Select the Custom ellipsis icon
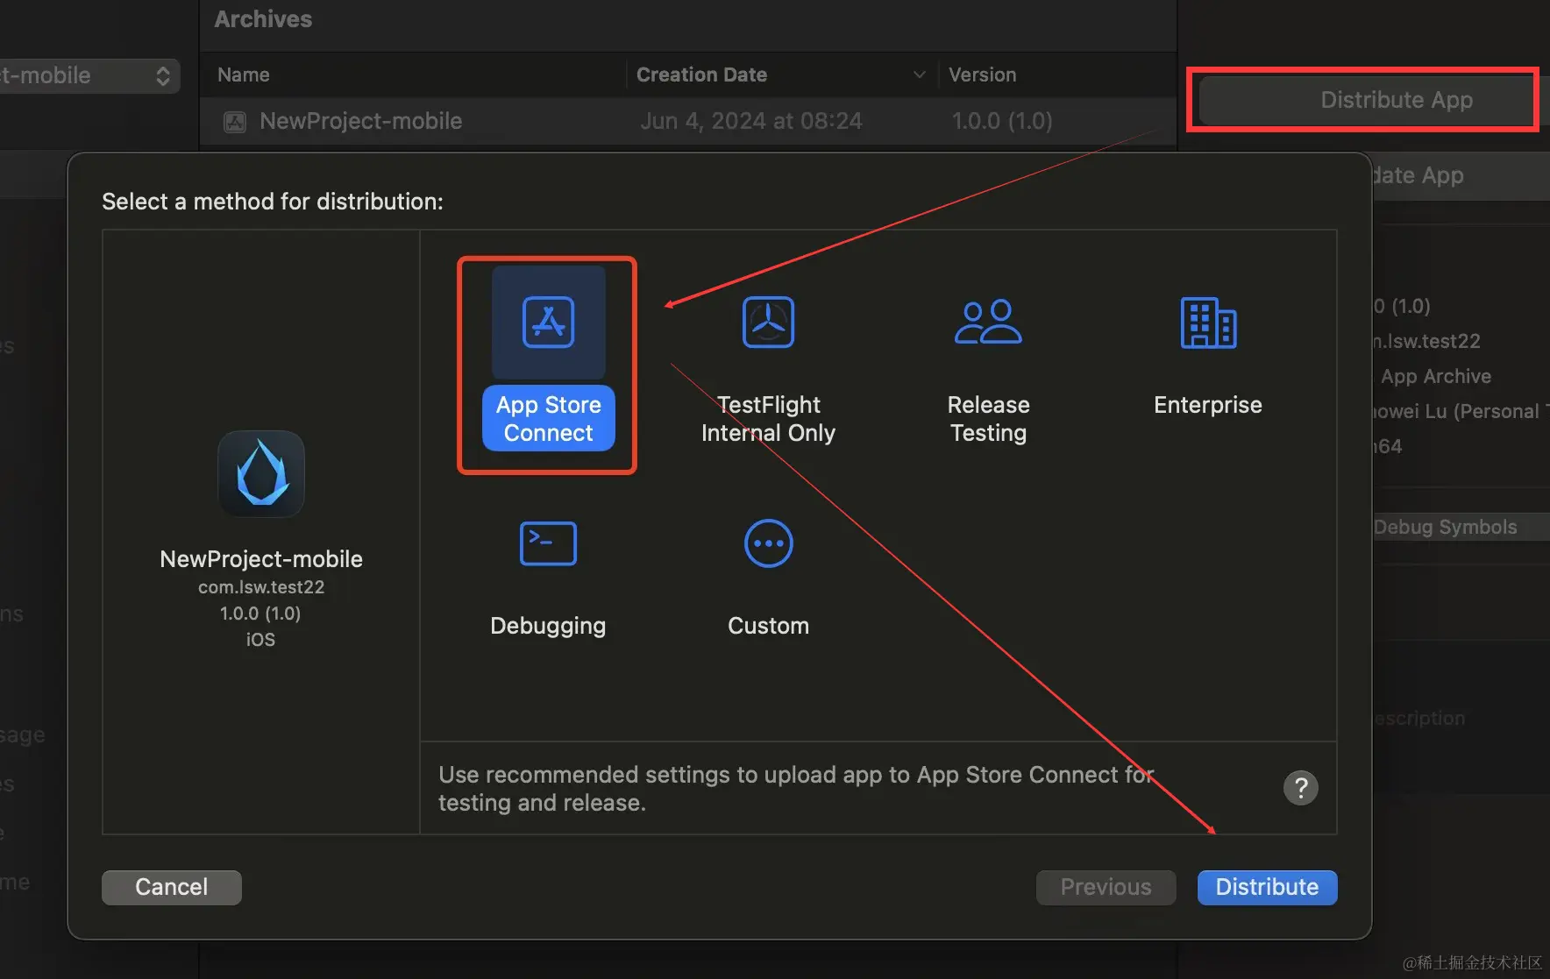The image size is (1550, 979). (x=769, y=543)
